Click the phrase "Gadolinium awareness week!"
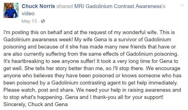The image size is (188, 110). [38, 40]
